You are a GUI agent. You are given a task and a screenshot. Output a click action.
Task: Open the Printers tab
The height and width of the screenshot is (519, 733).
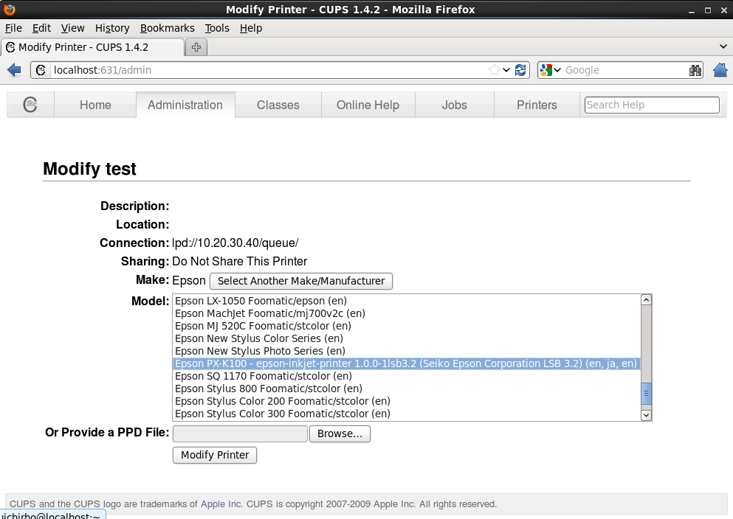tap(537, 105)
